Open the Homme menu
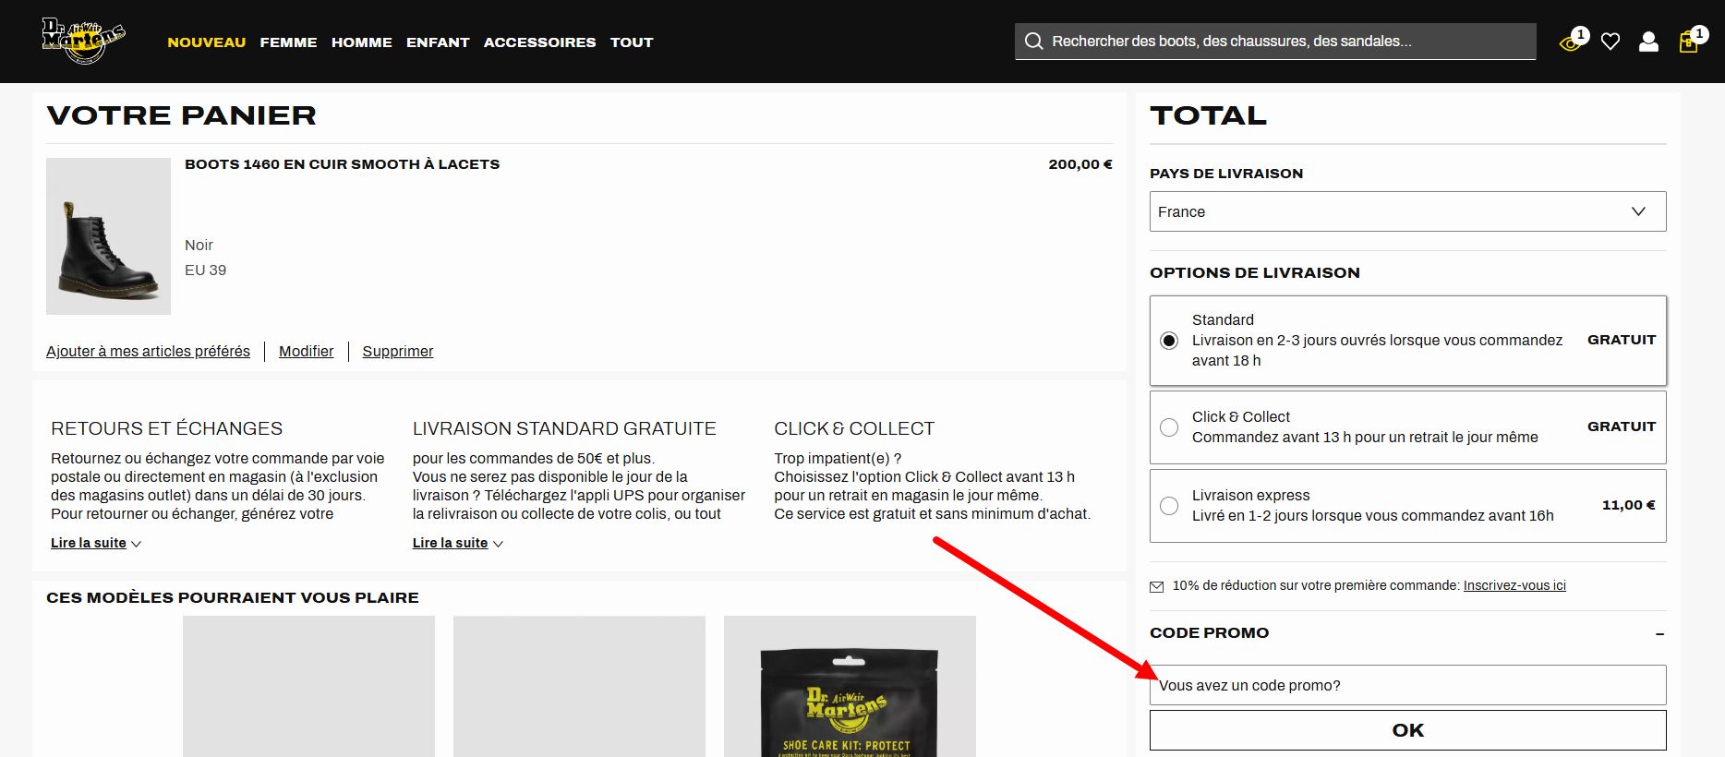Screen dimensions: 1725x757 click(362, 42)
